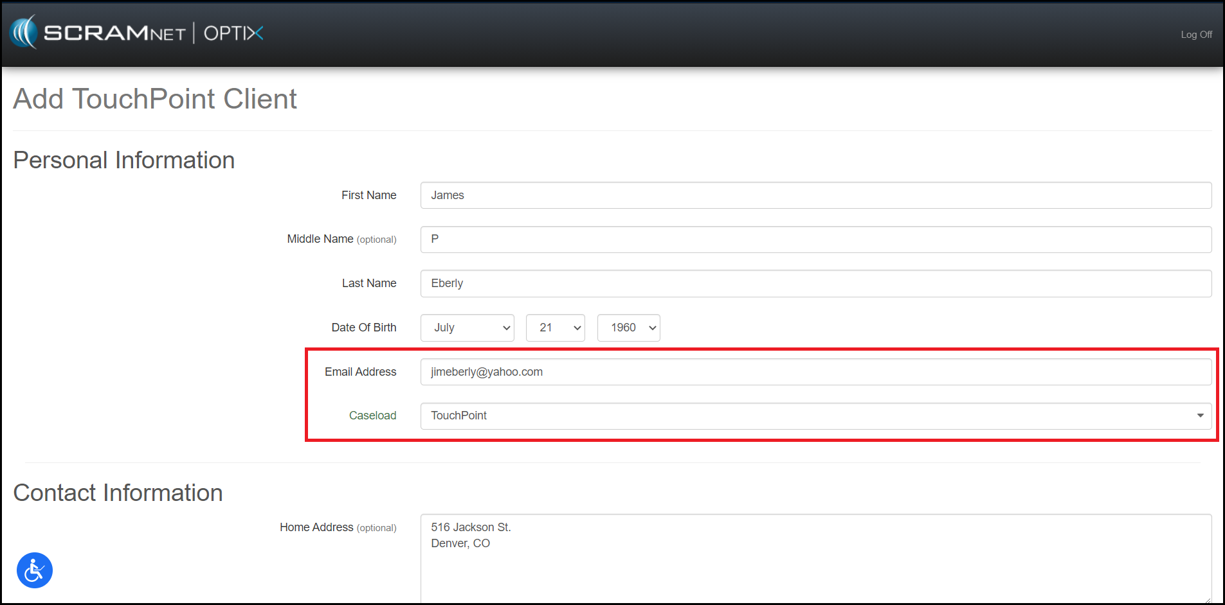
Task: Click the Email Address input field
Action: click(x=815, y=372)
